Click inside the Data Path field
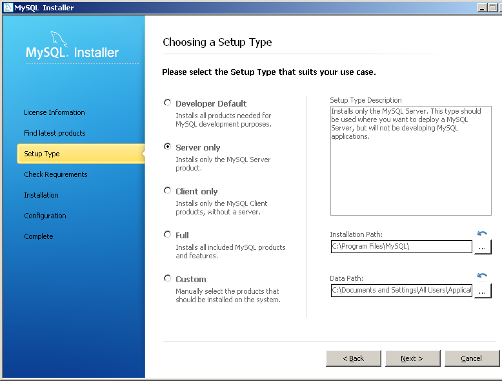502x381 pixels. click(401, 291)
